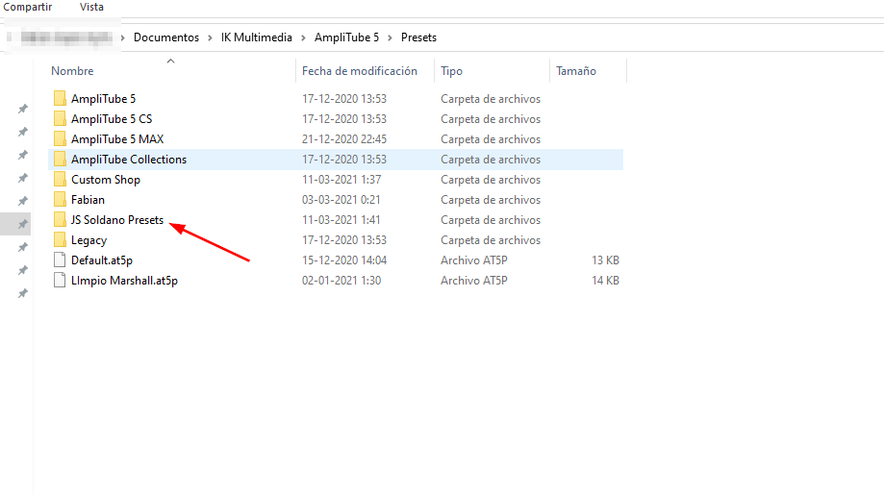The height and width of the screenshot is (495, 884).
Task: Sort by the Tipo column header
Action: (451, 71)
